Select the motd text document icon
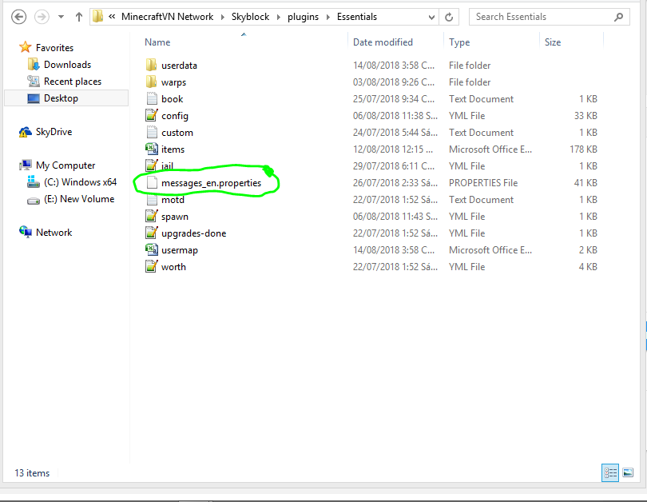This screenshot has height=502, width=647. click(152, 200)
